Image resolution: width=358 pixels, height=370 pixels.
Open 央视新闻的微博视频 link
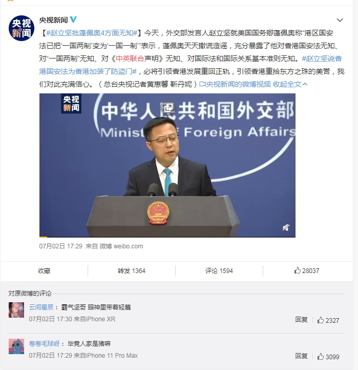click(x=235, y=84)
